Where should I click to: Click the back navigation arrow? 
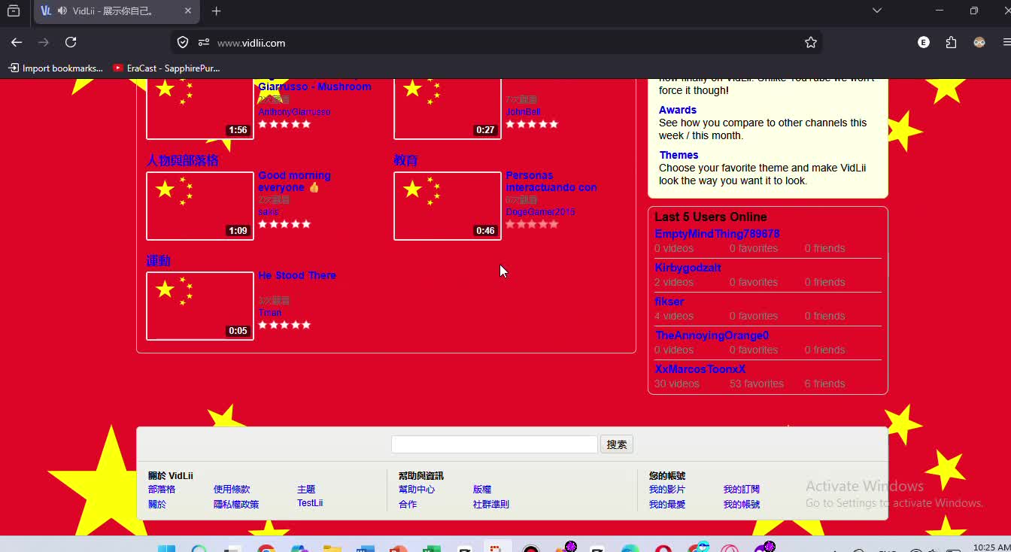(17, 42)
